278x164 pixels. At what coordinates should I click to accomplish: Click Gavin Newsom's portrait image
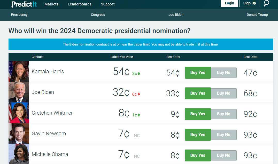(x=19, y=133)
